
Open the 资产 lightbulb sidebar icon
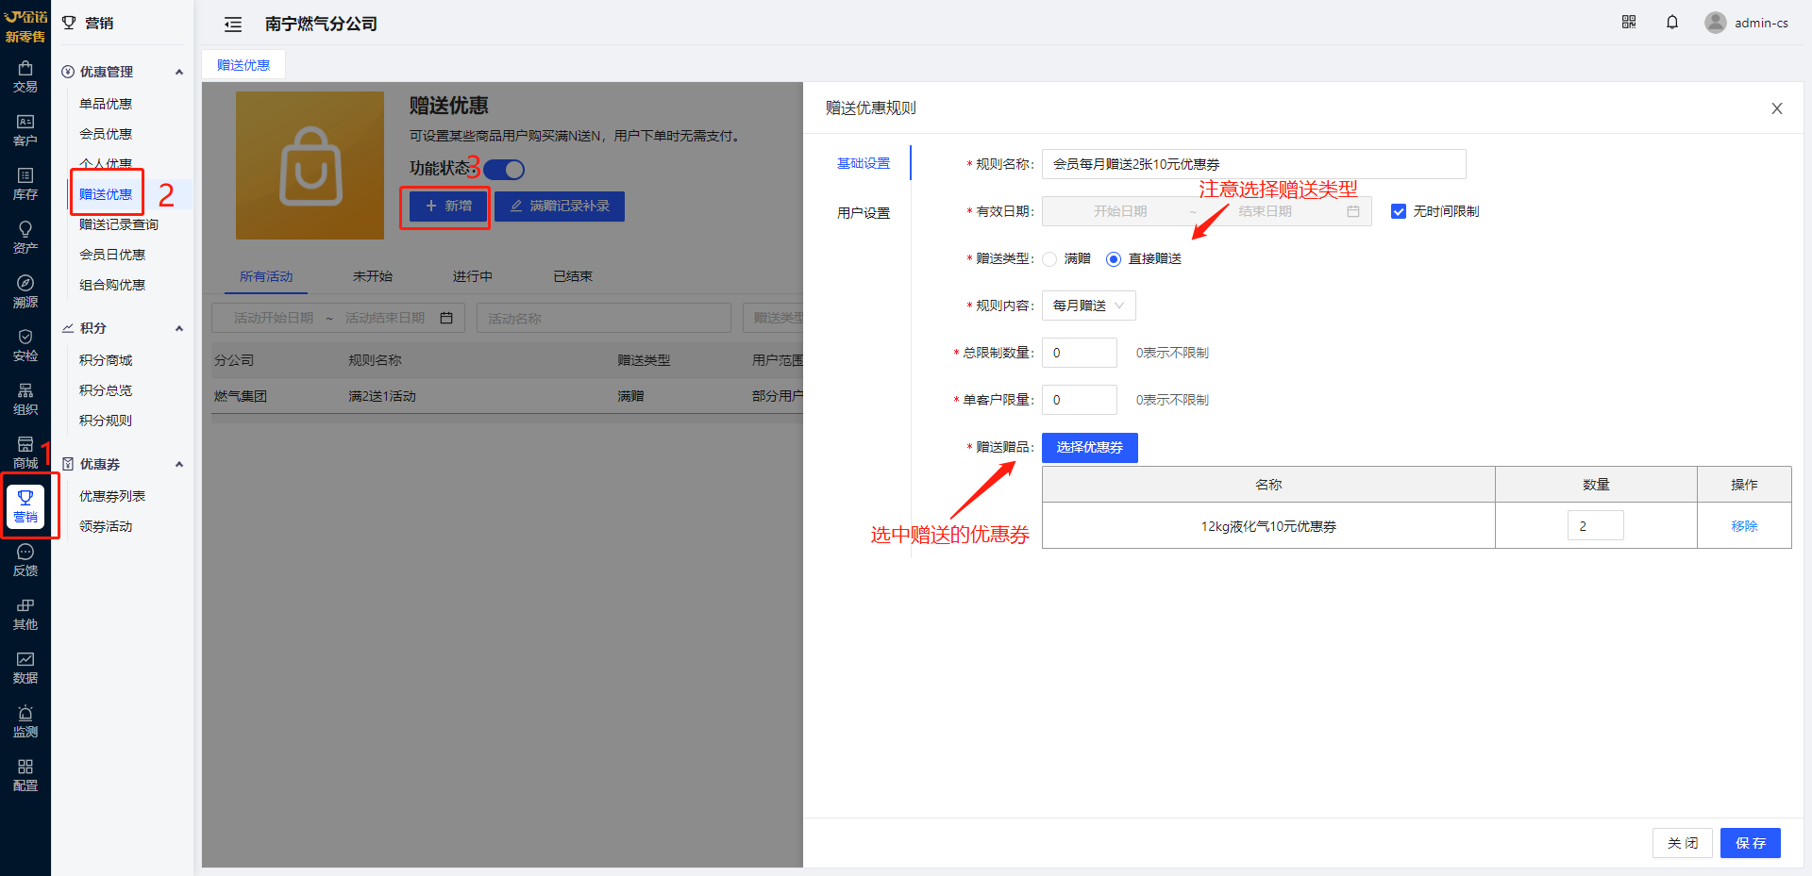[x=25, y=238]
